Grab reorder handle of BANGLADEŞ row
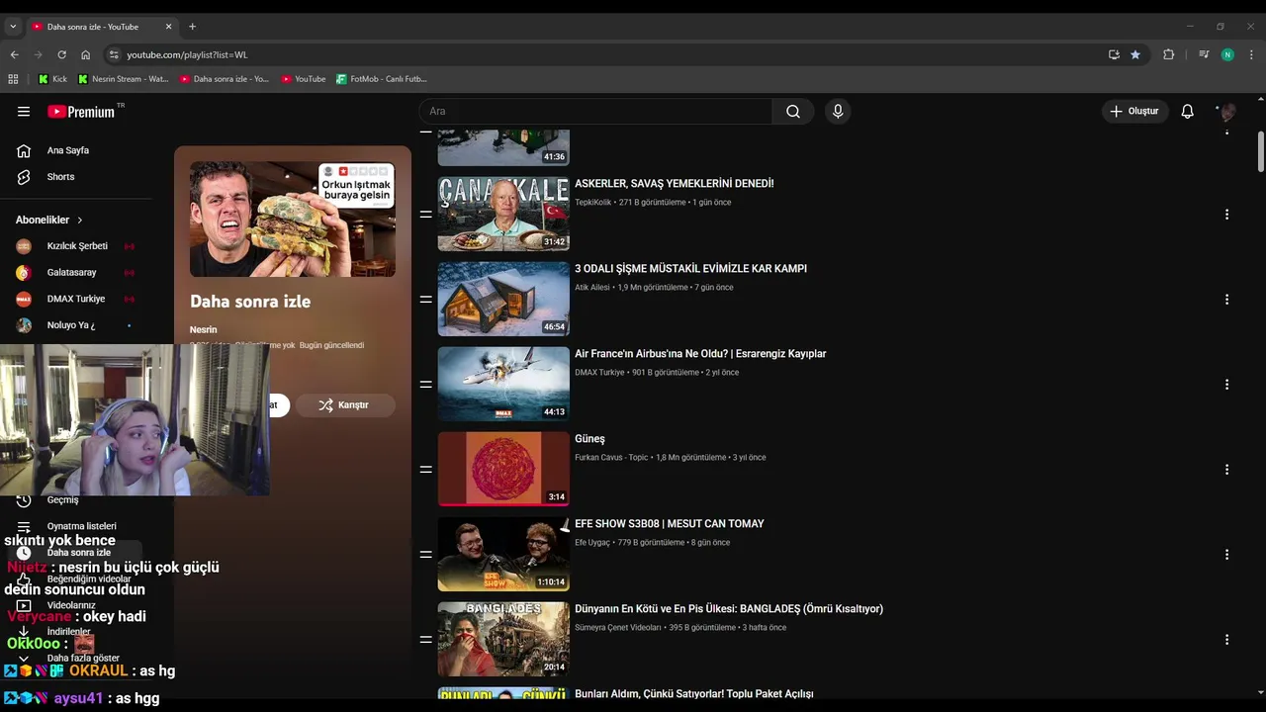This screenshot has height=712, width=1266. [x=425, y=640]
